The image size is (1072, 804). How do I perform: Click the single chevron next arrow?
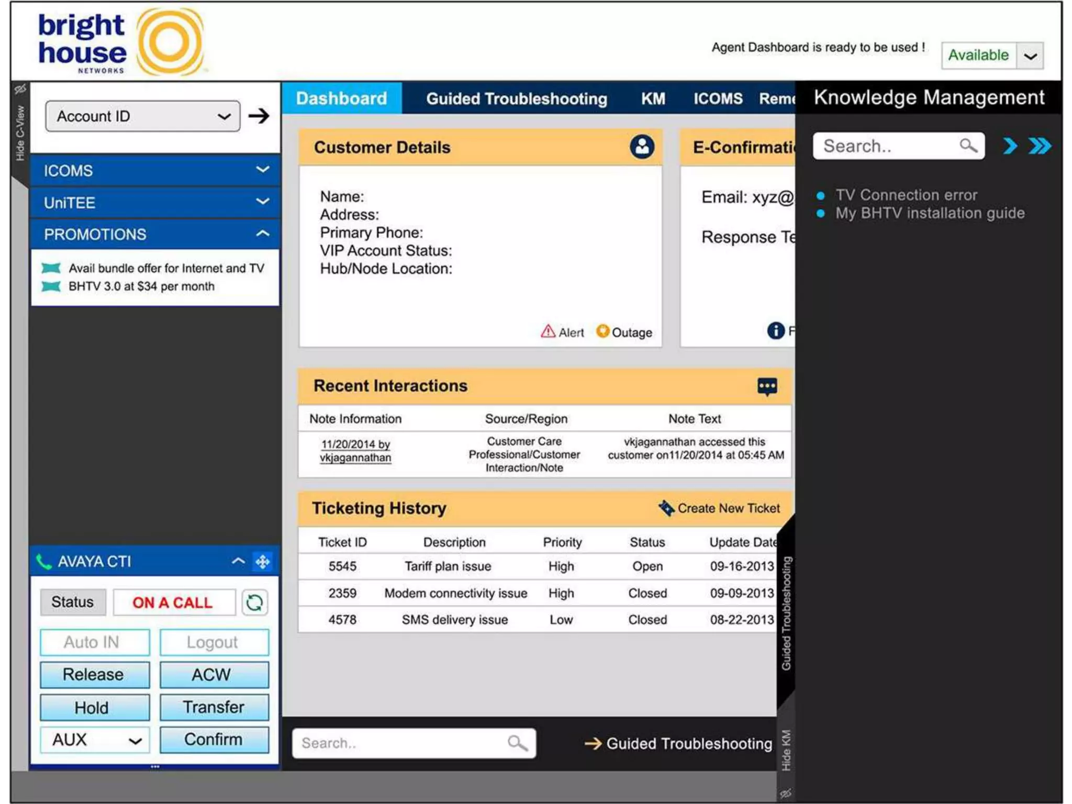coord(1010,146)
